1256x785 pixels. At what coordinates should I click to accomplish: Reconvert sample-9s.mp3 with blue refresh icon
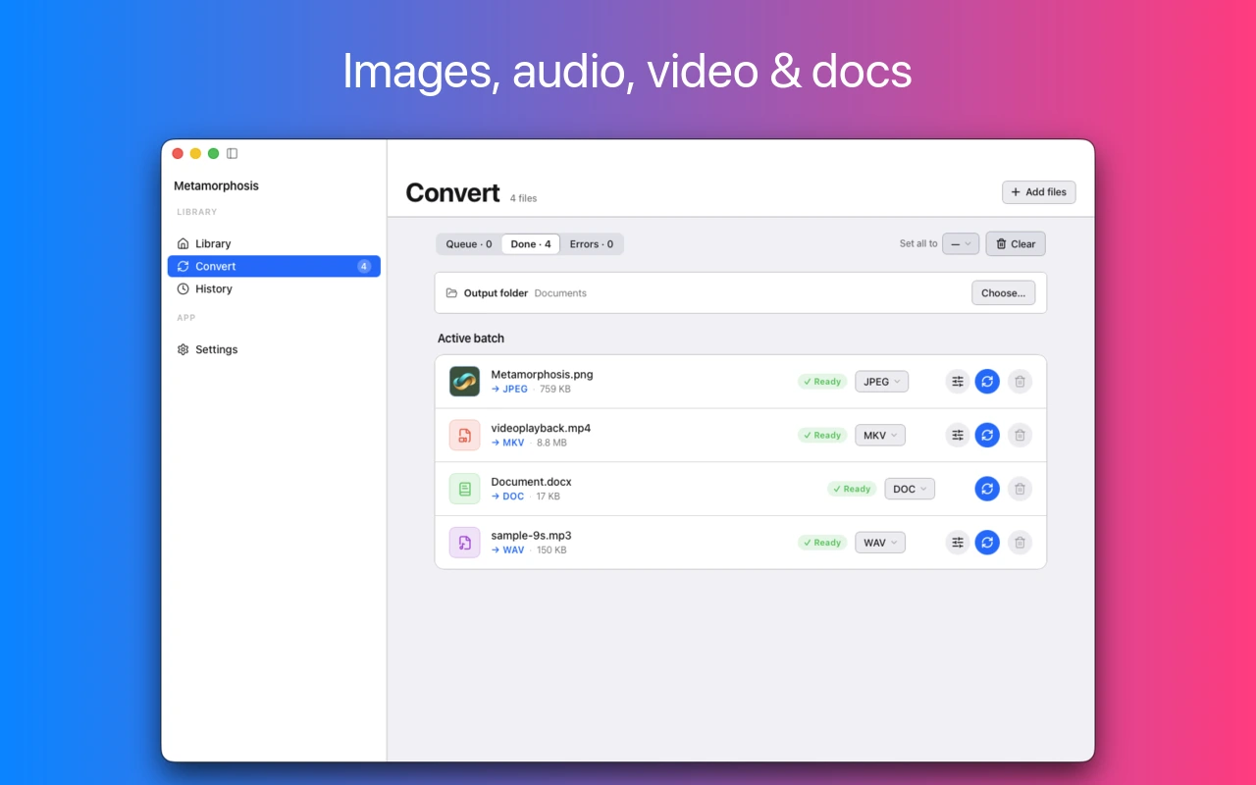(987, 542)
